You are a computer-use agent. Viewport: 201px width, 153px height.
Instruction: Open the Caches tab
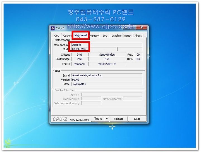67,36
